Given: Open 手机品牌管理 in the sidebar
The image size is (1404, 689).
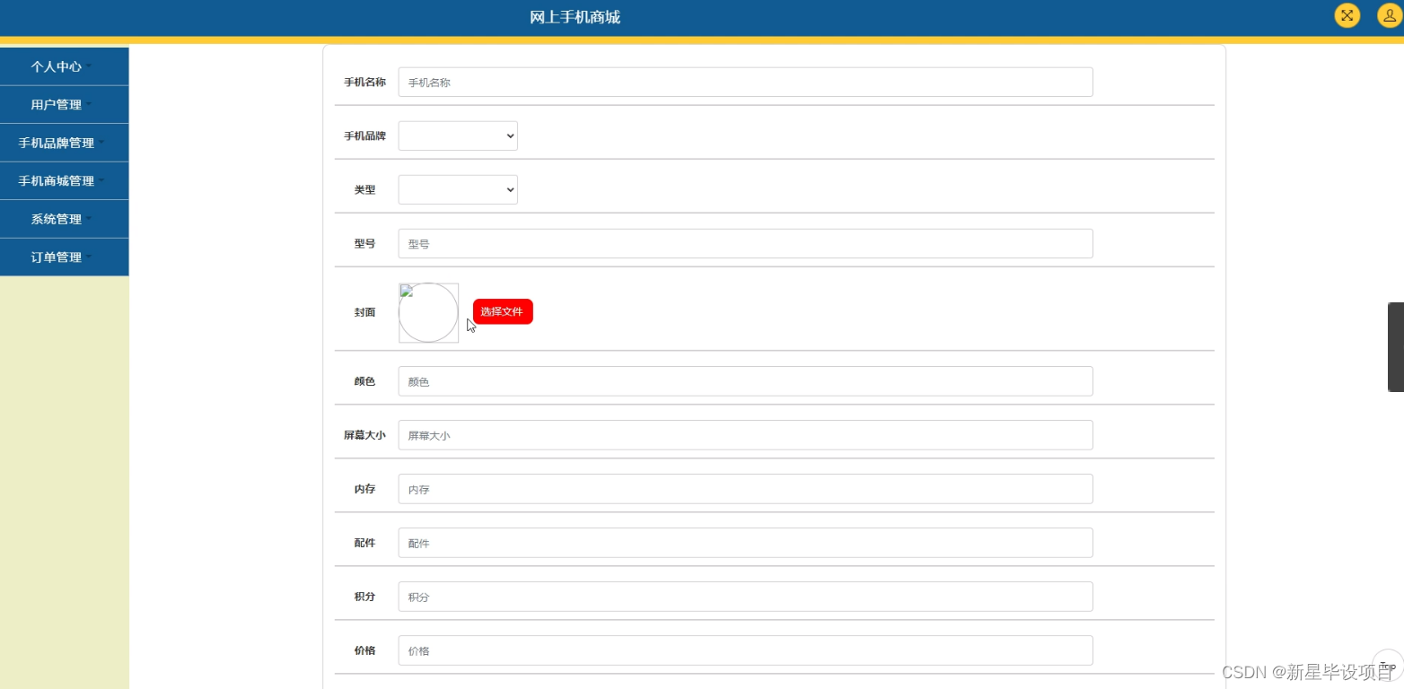Looking at the screenshot, I should tap(57, 142).
